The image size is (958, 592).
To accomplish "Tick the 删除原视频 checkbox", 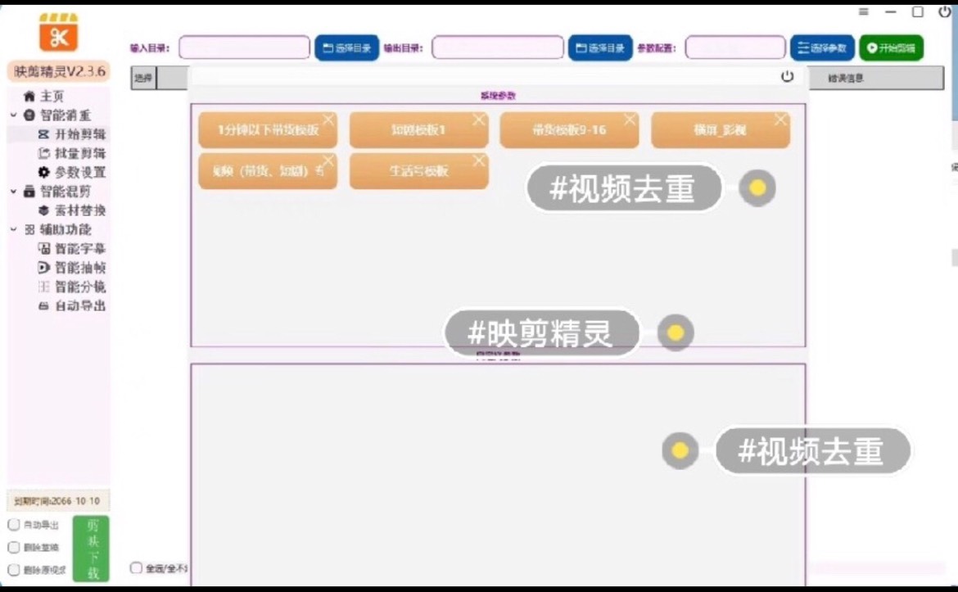I will point(13,570).
